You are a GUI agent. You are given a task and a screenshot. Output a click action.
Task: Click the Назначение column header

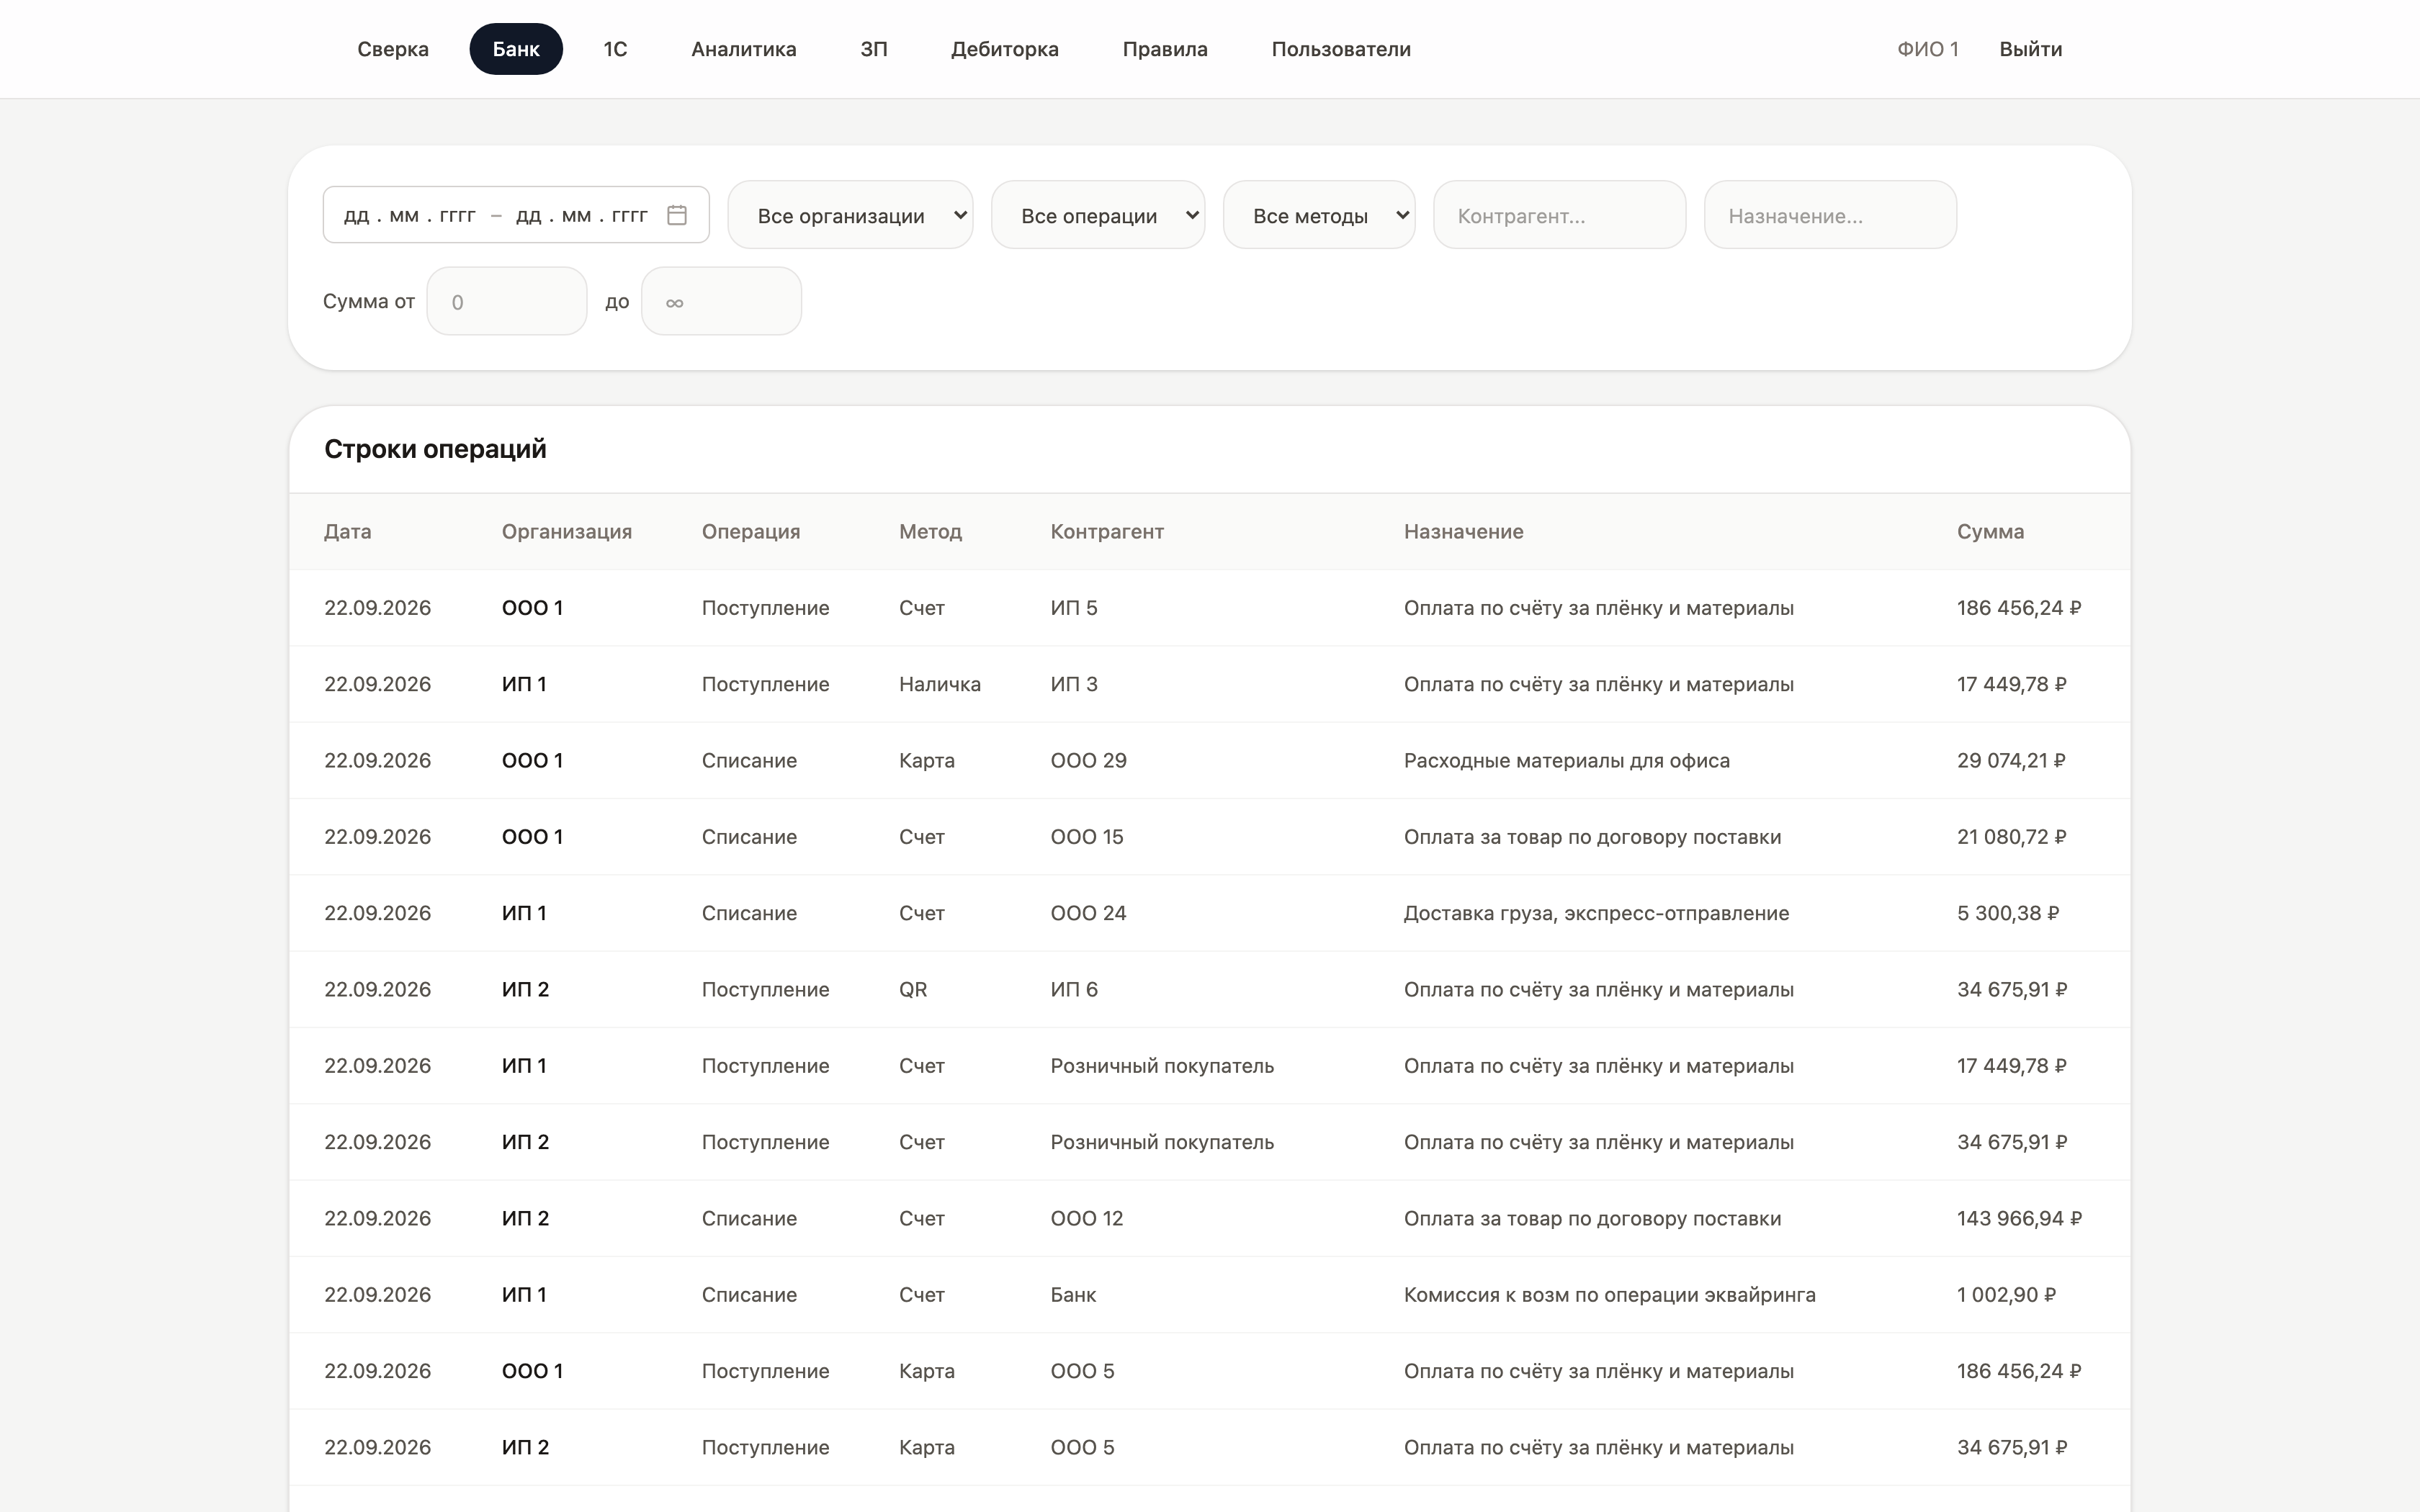[1463, 532]
